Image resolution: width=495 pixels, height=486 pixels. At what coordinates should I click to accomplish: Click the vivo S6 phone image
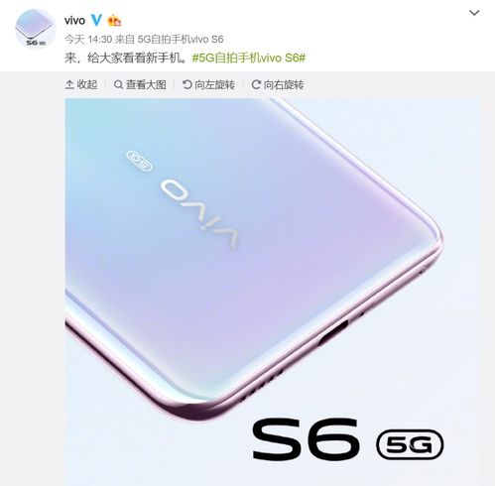pyautogui.click(x=273, y=292)
